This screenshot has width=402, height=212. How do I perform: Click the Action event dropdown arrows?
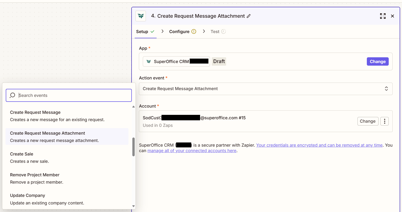pos(386,89)
